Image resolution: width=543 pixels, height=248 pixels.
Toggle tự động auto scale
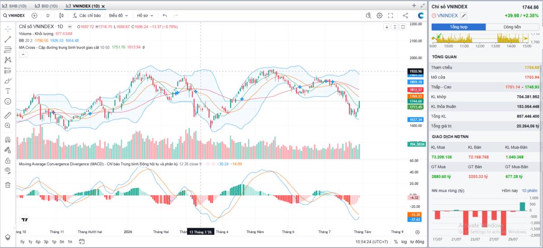(417, 242)
